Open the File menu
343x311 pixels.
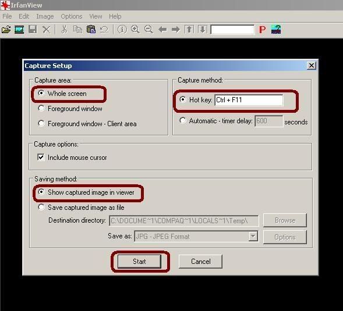pos(7,16)
